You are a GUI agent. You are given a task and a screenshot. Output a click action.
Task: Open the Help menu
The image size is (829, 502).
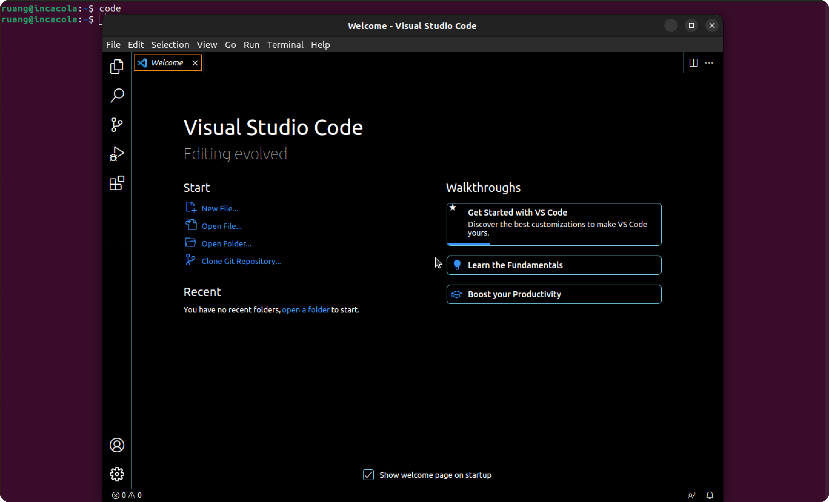click(320, 45)
